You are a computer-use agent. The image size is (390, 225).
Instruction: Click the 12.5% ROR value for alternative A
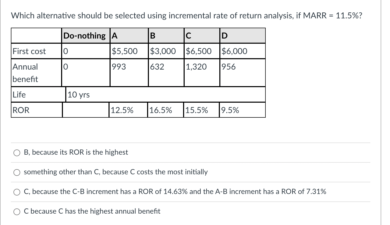122,110
